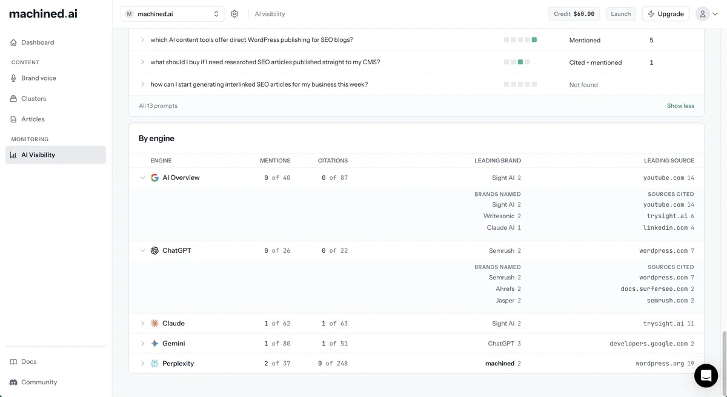
Task: Click the Articles document icon
Action: [13, 119]
